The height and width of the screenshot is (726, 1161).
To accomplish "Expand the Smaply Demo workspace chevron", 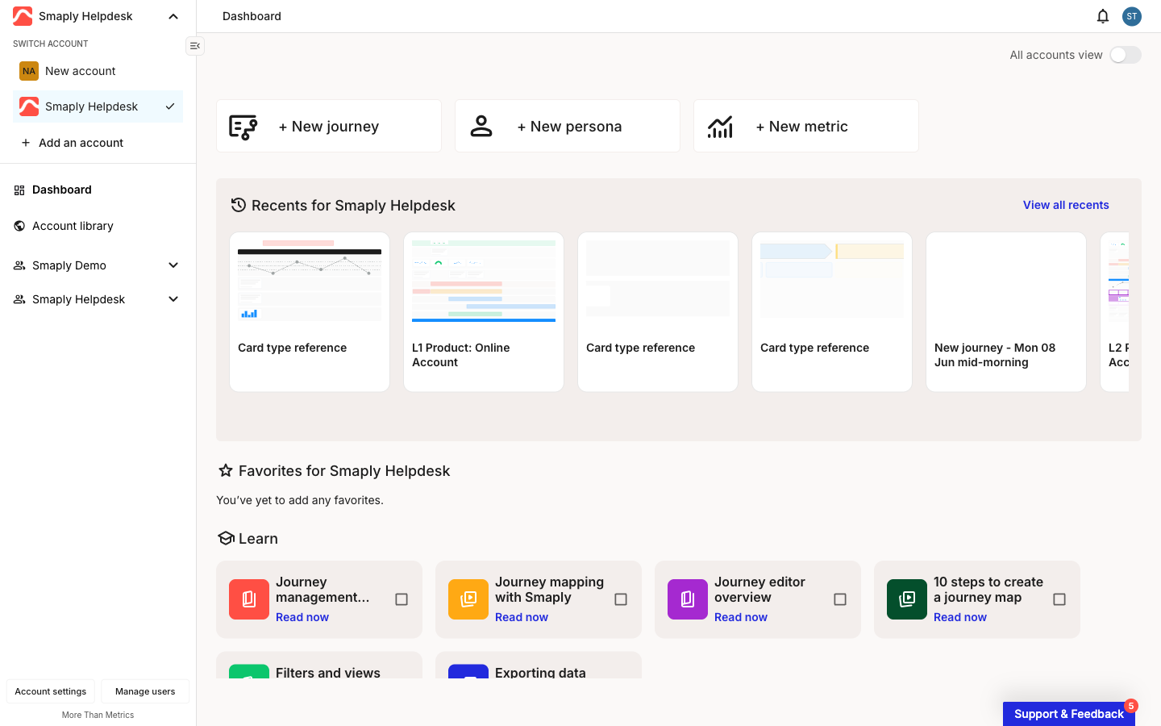I will point(173,265).
